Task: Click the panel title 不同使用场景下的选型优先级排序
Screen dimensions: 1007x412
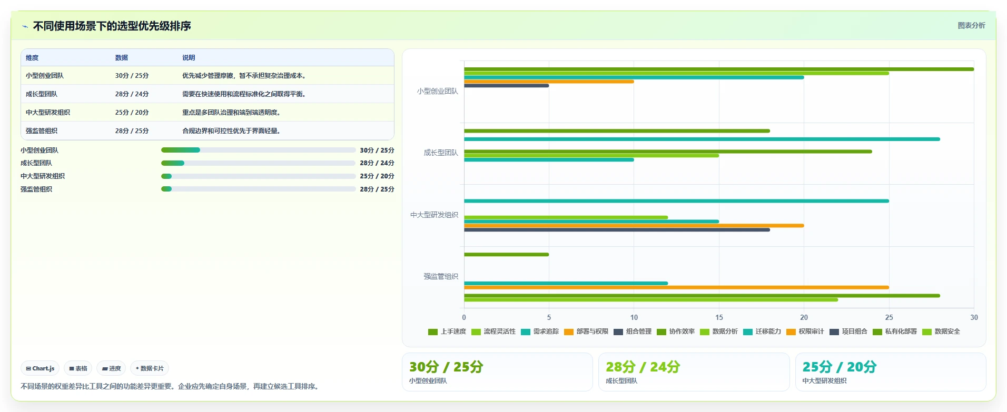Action: (x=112, y=26)
